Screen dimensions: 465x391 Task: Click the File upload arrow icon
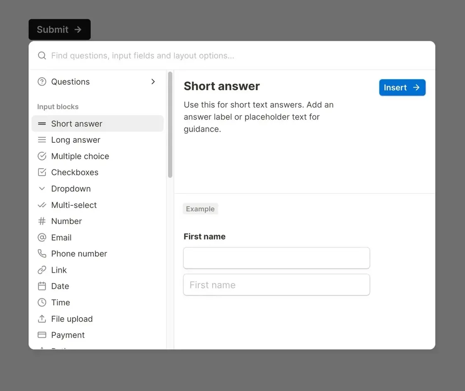42,319
